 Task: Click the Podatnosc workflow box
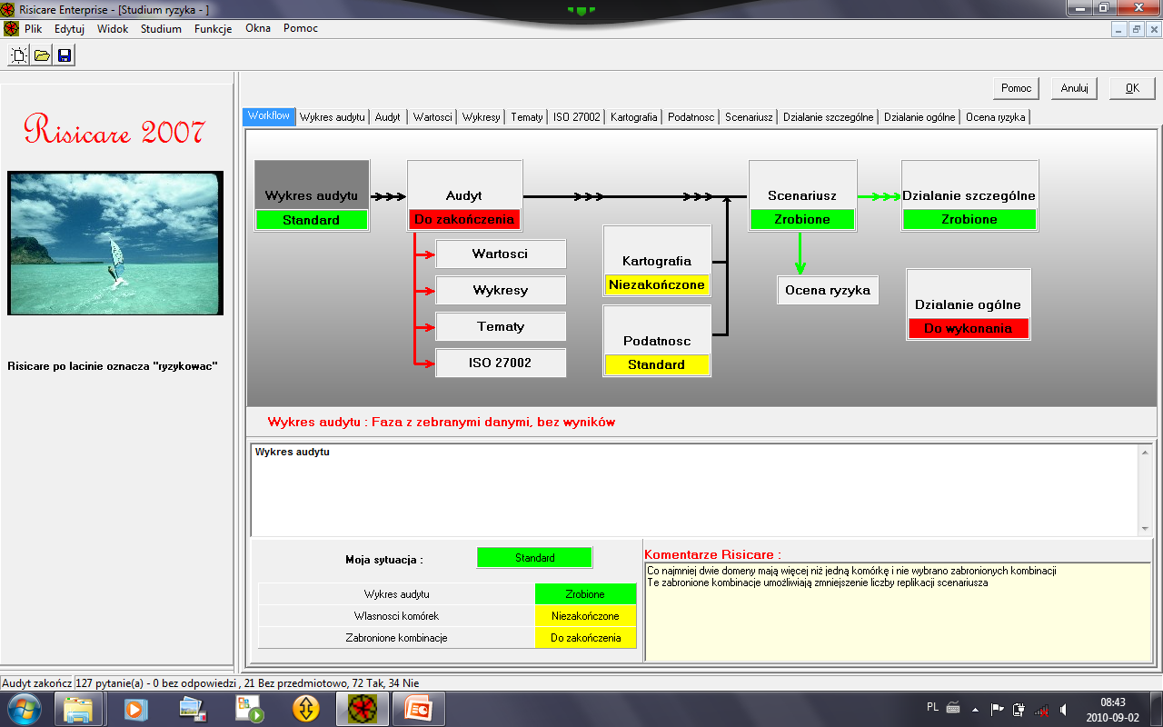click(657, 341)
